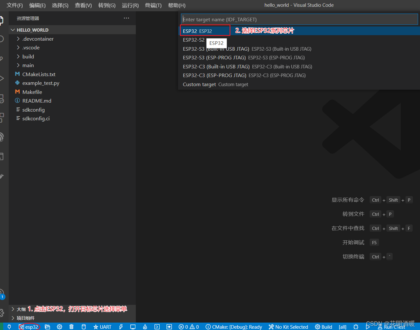
Task: Open README.md file
Action: (x=72, y=101)
